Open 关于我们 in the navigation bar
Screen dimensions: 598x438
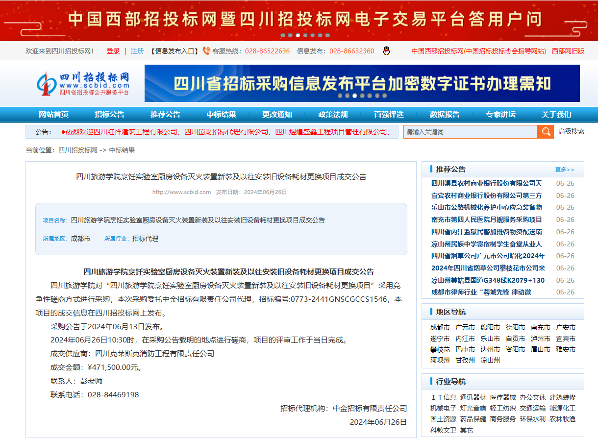(557, 115)
